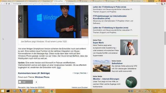Switch to 'Up close wit...' tab

pyautogui.click(x=124, y=1)
